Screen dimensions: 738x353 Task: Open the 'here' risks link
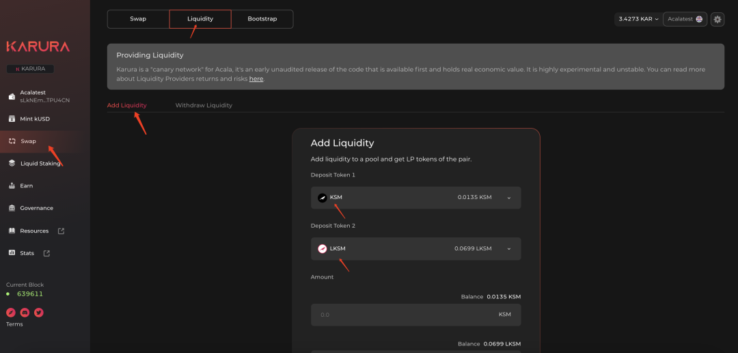pyautogui.click(x=256, y=79)
